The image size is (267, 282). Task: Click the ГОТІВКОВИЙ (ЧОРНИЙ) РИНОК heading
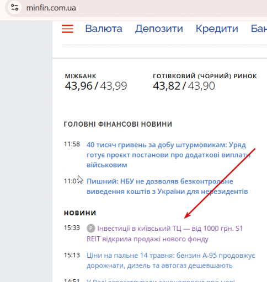205,76
